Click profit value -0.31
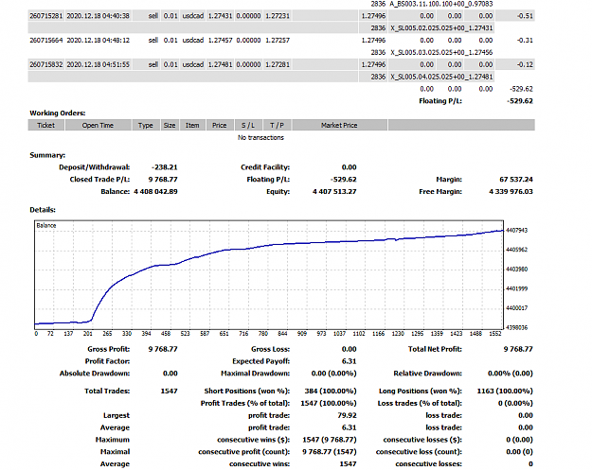This screenshot has width=592, height=470. [525, 40]
